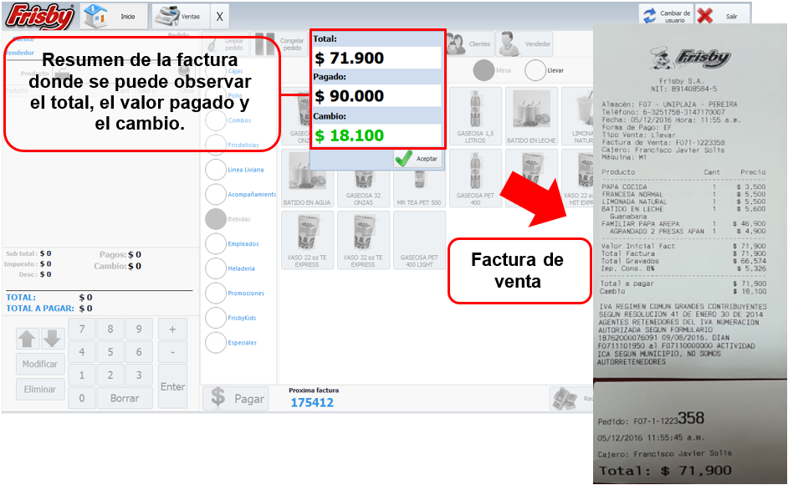Click the Frisby logo

(39, 16)
